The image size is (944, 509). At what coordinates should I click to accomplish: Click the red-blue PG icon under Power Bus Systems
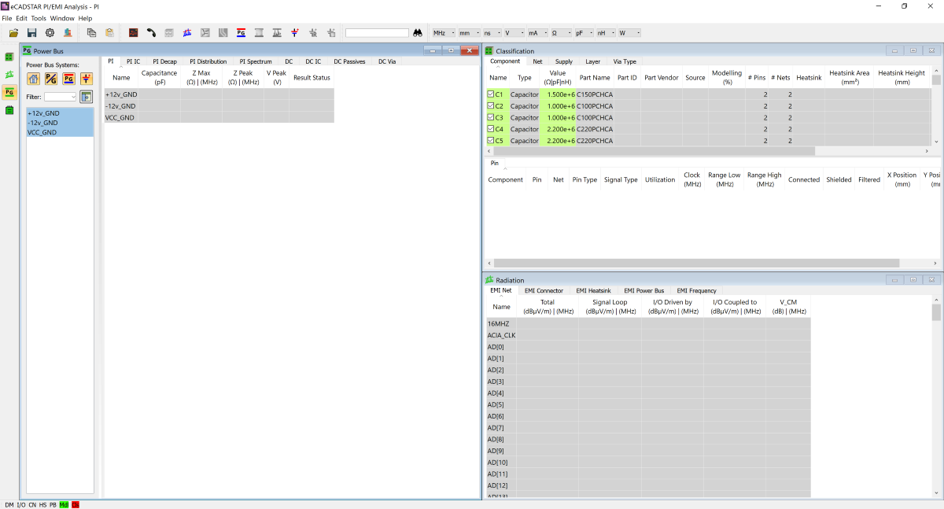pyautogui.click(x=68, y=78)
